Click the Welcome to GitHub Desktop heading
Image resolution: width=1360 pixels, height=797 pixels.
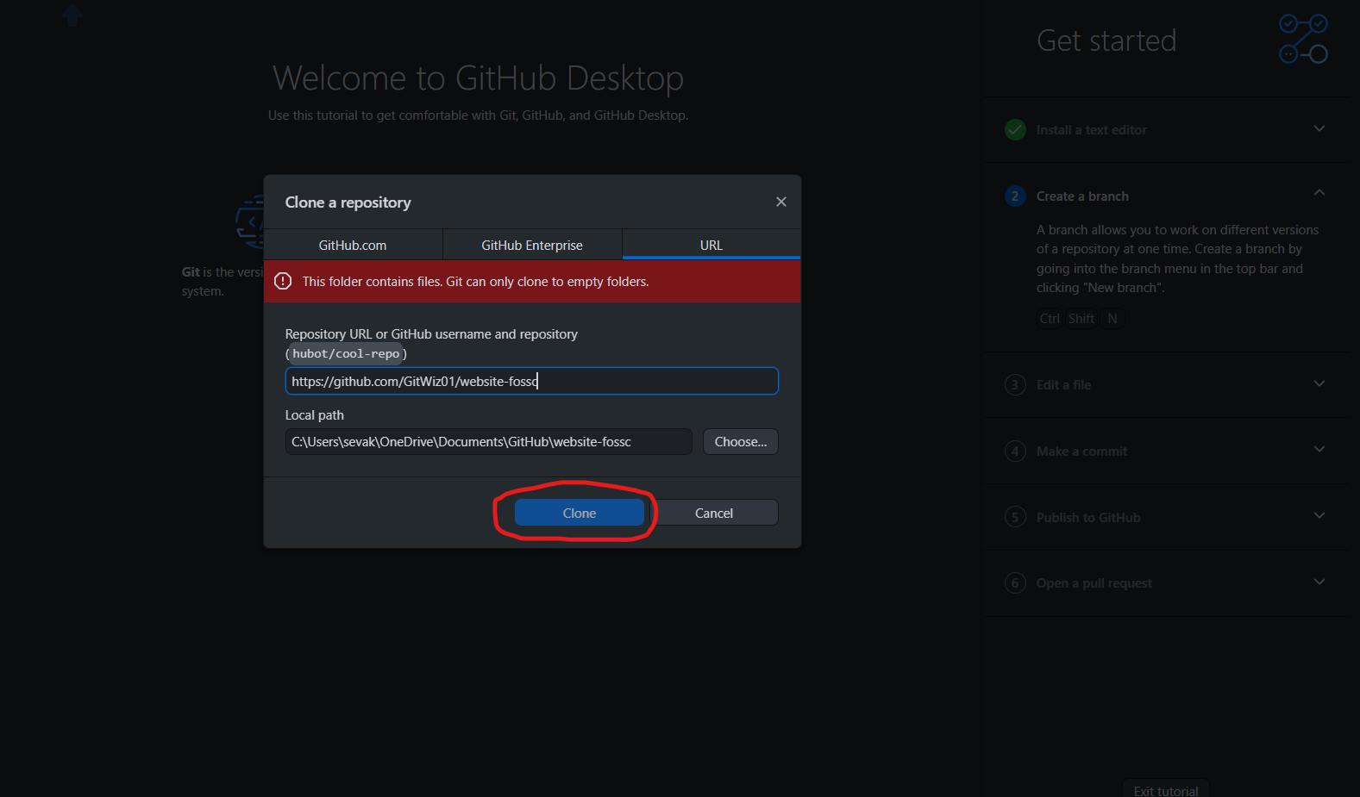tap(479, 78)
